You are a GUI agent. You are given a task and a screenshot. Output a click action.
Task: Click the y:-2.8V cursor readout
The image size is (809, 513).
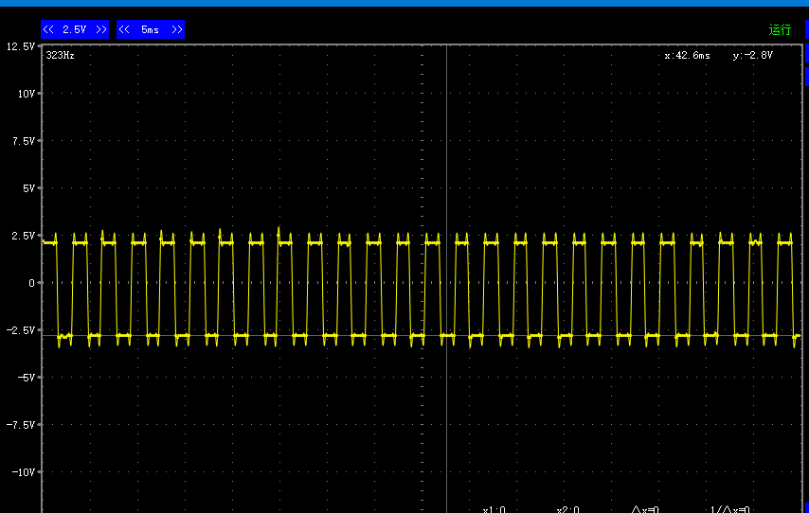753,55
